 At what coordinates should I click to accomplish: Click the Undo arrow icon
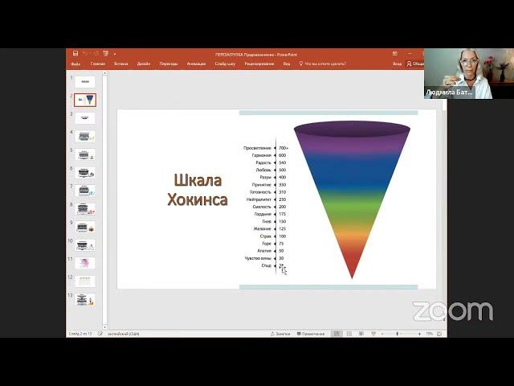click(x=86, y=54)
